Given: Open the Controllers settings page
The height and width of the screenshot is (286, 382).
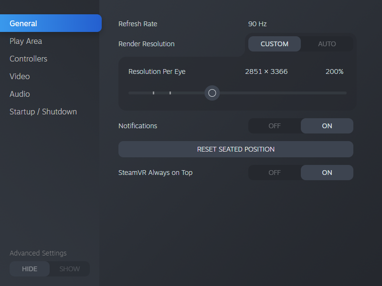Looking at the screenshot, I should (x=28, y=59).
